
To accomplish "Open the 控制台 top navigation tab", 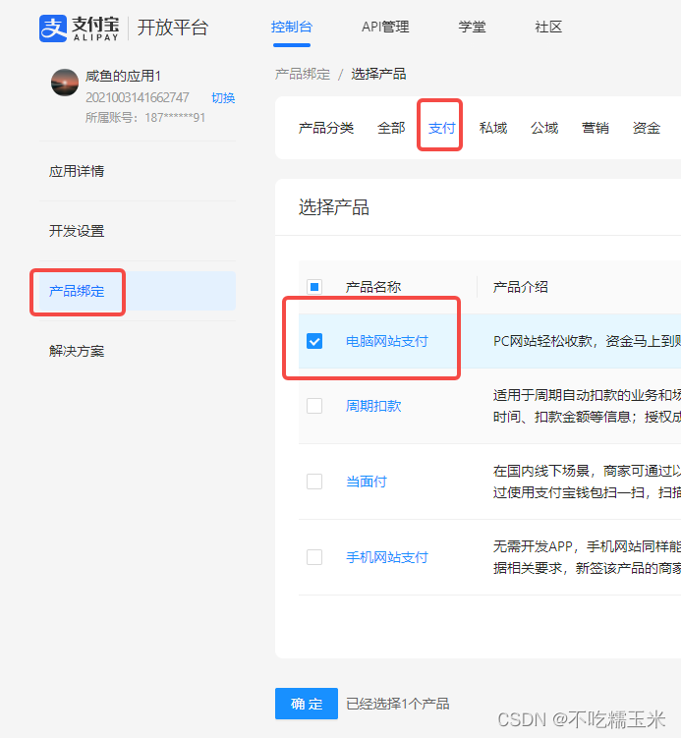I will pos(292,27).
